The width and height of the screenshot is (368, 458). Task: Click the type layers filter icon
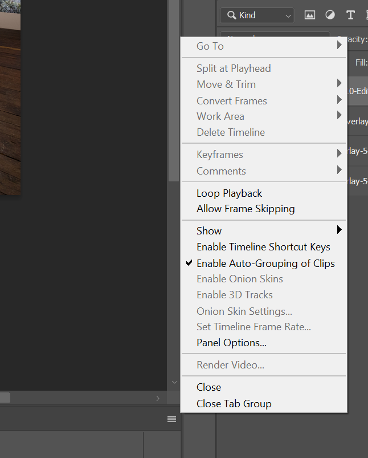tap(350, 15)
